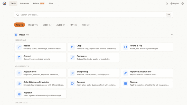
Task: Open the Rotate & Flip title
Action: click(x=136, y=46)
